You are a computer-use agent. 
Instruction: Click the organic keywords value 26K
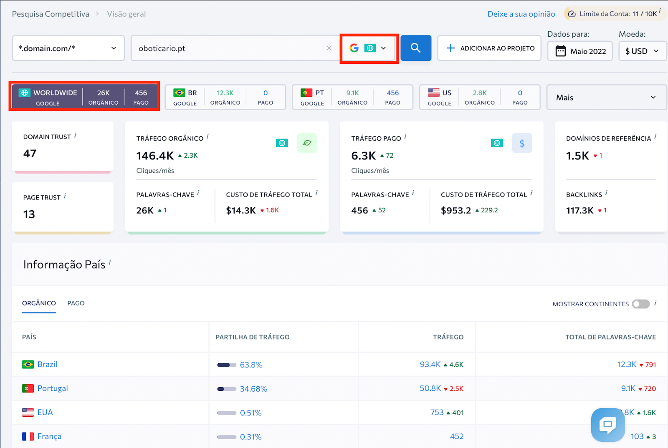pos(145,211)
